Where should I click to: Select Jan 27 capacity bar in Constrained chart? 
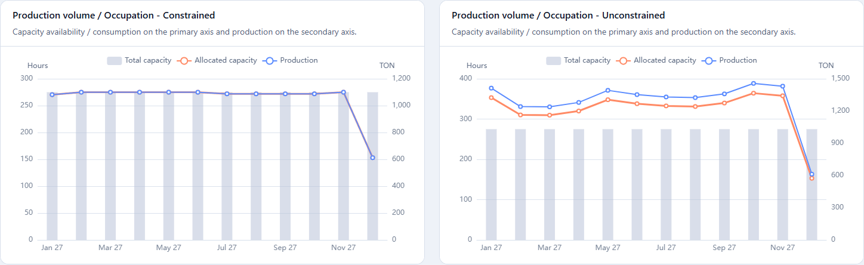pyautogui.click(x=52, y=166)
